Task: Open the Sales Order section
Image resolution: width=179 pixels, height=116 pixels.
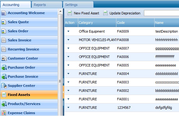Action: click(x=29, y=31)
